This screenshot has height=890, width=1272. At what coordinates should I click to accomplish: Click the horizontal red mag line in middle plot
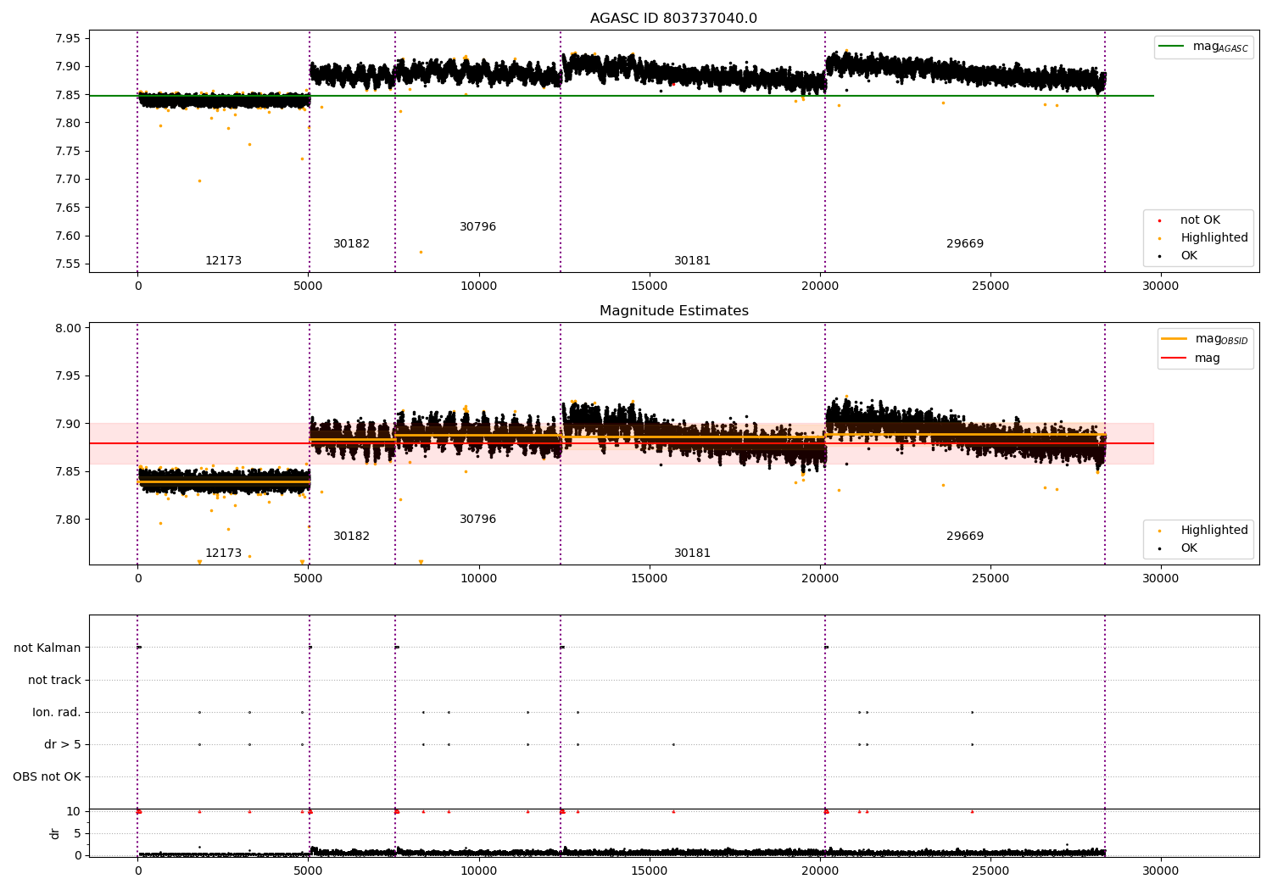(x=622, y=443)
